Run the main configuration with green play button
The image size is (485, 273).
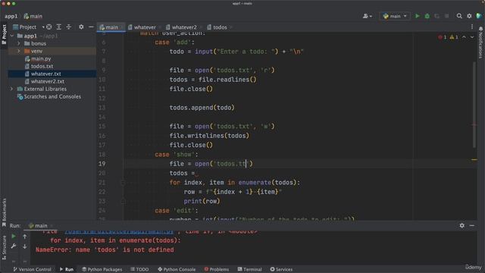click(x=418, y=16)
